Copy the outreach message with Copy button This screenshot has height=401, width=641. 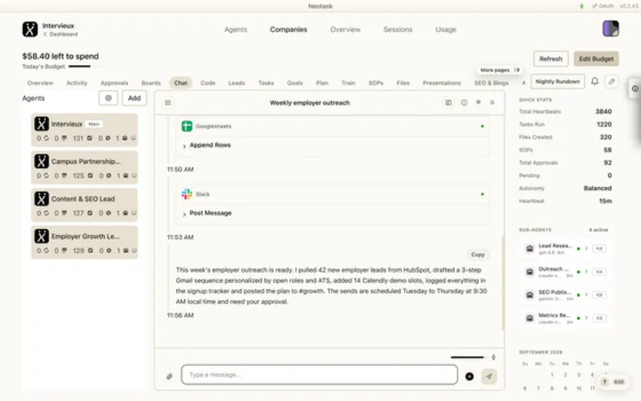point(478,254)
